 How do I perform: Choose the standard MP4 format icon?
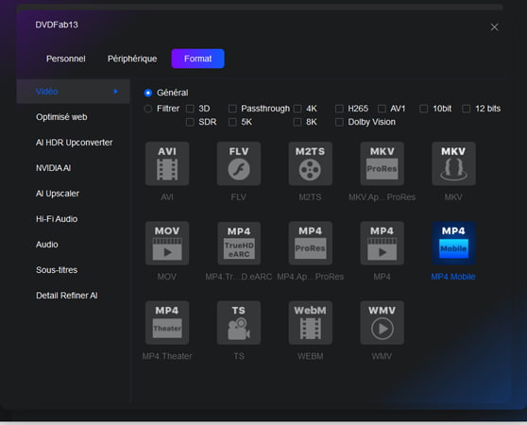pos(382,244)
